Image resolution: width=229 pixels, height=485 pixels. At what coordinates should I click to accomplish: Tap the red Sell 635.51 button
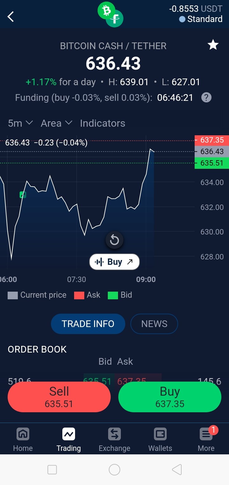[59, 397]
